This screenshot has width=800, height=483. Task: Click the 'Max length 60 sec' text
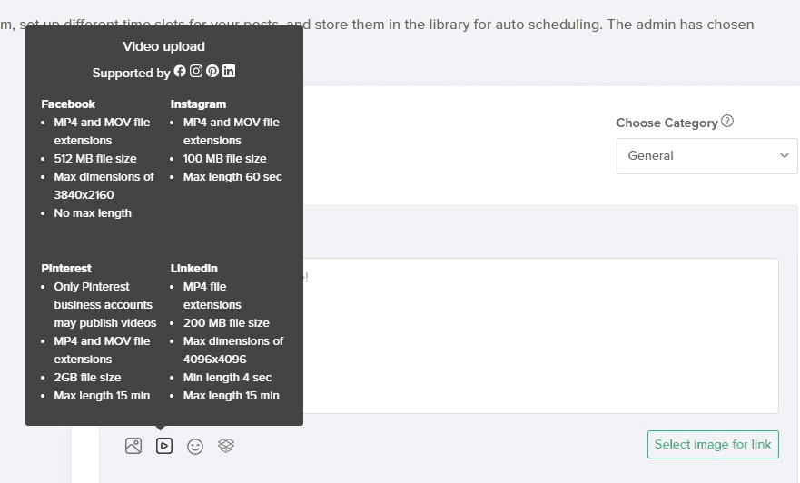(232, 177)
